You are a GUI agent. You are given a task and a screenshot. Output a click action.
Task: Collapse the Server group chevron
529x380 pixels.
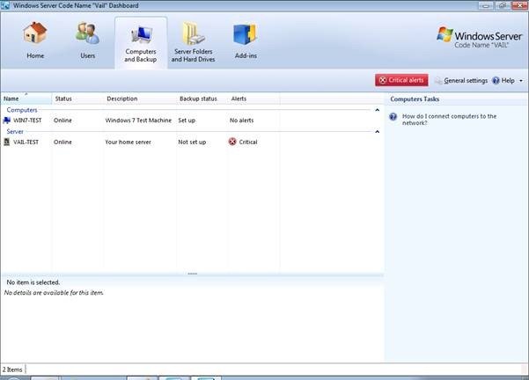(x=378, y=131)
